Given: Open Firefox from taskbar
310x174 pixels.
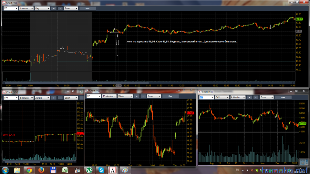Looking at the screenshot, I should pos(41,170).
